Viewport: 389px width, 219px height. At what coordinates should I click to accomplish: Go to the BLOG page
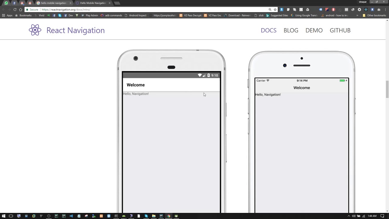[291, 30]
